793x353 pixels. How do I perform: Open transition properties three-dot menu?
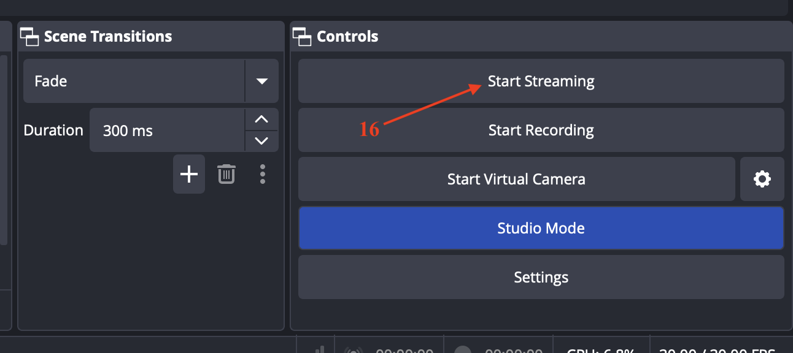click(263, 174)
